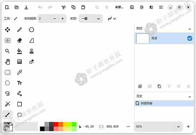The image size is (196, 135).
Task: Click the 笔刷粗细 brush width field
Action: coord(44,19)
